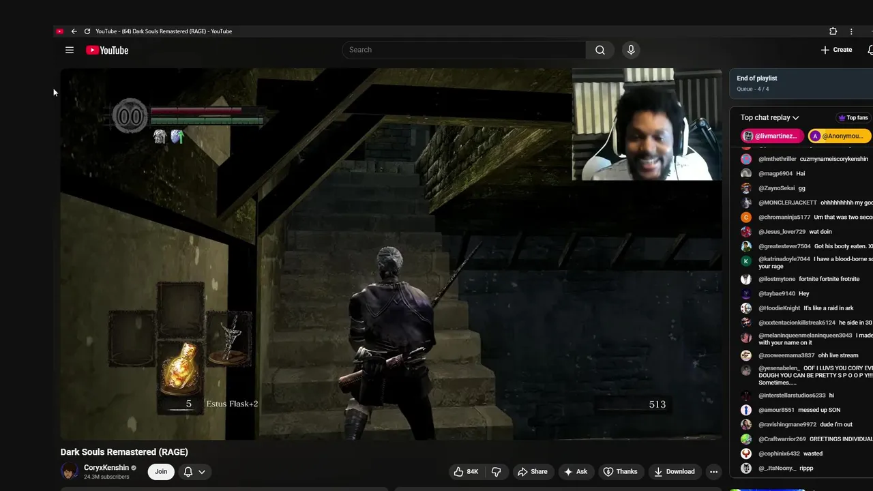
Task: Download the video
Action: tap(674, 471)
